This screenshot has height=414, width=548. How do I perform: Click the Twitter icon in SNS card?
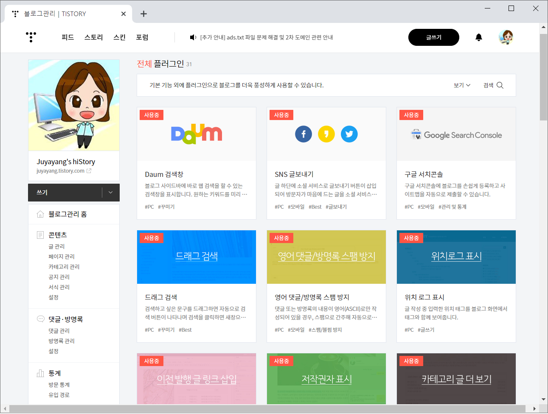point(349,134)
